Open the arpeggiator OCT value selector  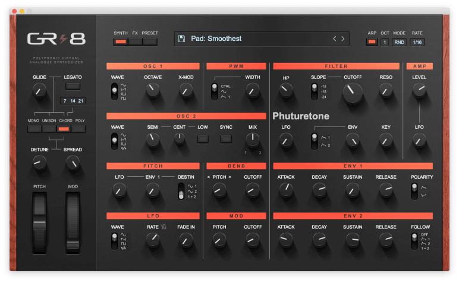(x=385, y=42)
